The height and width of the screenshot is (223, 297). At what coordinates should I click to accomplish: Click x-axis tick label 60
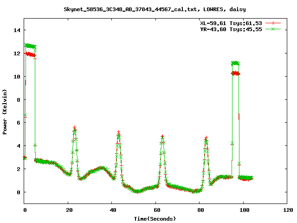157,210
